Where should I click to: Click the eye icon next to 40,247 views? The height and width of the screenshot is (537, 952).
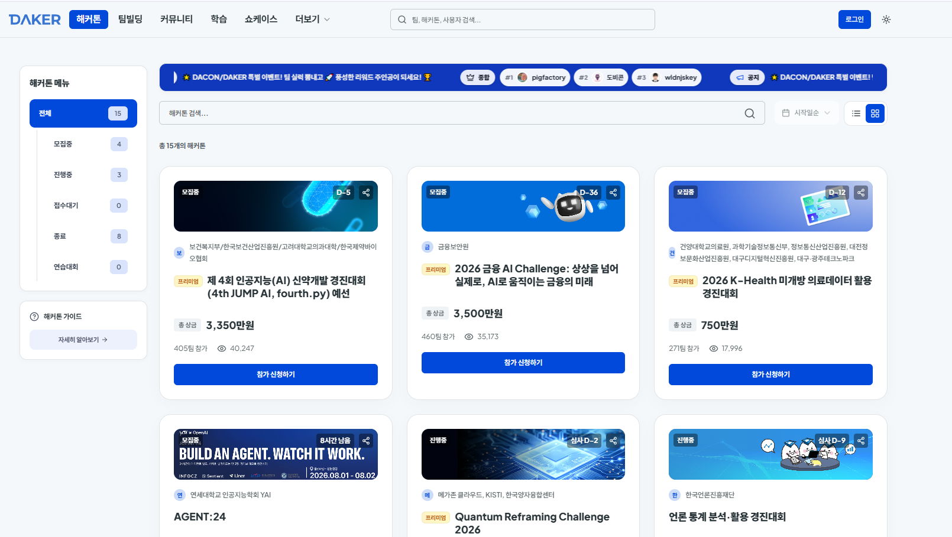(x=222, y=349)
